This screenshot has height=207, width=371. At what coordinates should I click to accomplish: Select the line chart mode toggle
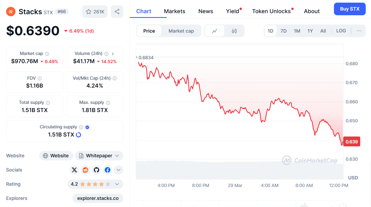click(x=215, y=31)
